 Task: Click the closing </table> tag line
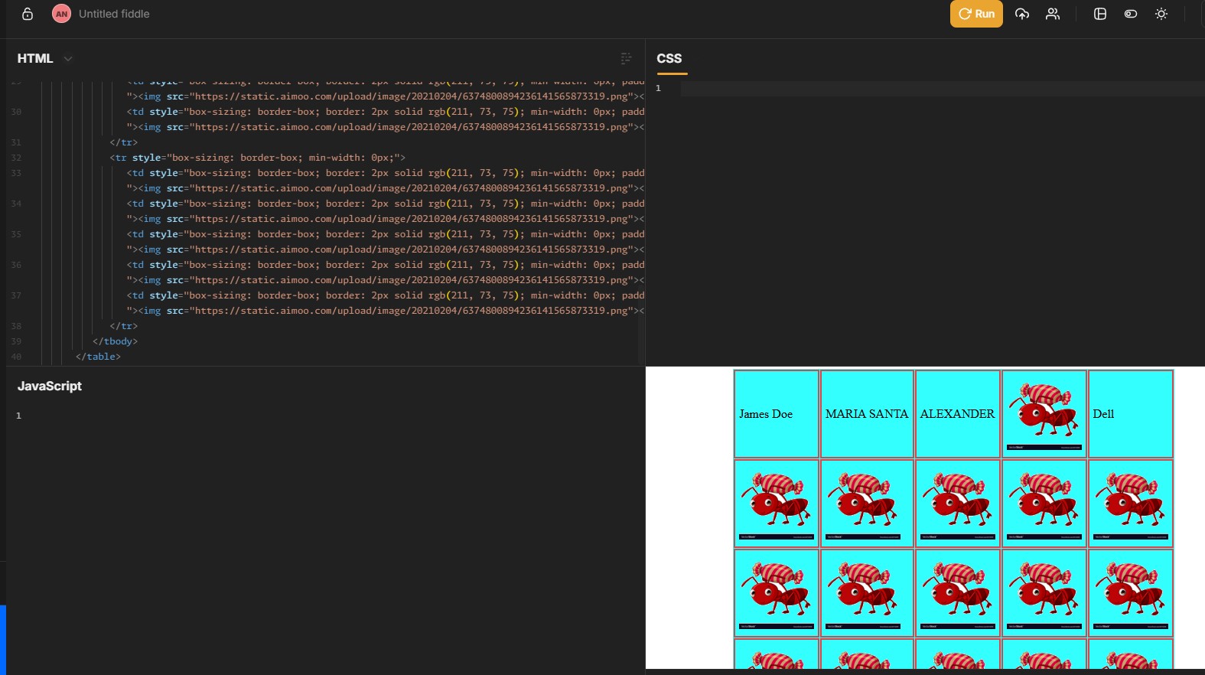tap(98, 357)
